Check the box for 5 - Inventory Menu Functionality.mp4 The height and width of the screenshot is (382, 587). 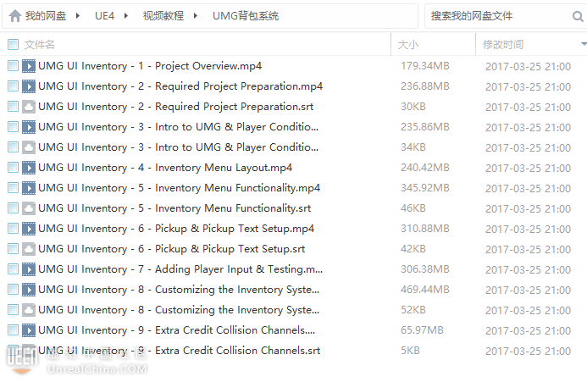13,188
